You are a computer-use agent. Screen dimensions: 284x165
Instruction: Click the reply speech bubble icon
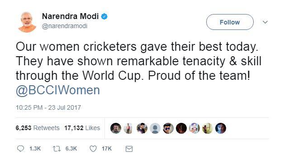(x=20, y=149)
